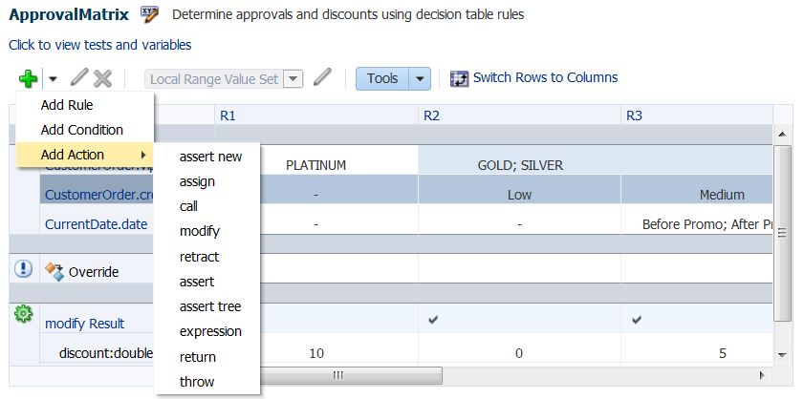
Task: Click the modify Result action link
Action: (84, 324)
